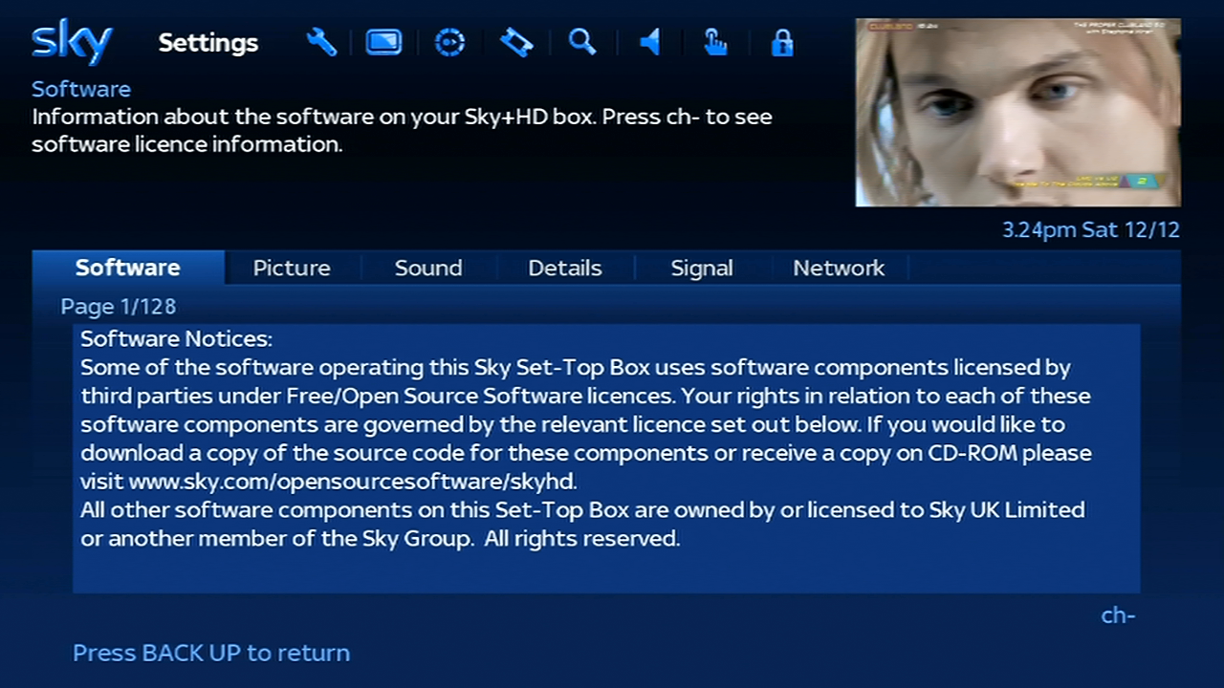The height and width of the screenshot is (688, 1224).
Task: Click Press BACK UP to return
Action: (x=211, y=653)
